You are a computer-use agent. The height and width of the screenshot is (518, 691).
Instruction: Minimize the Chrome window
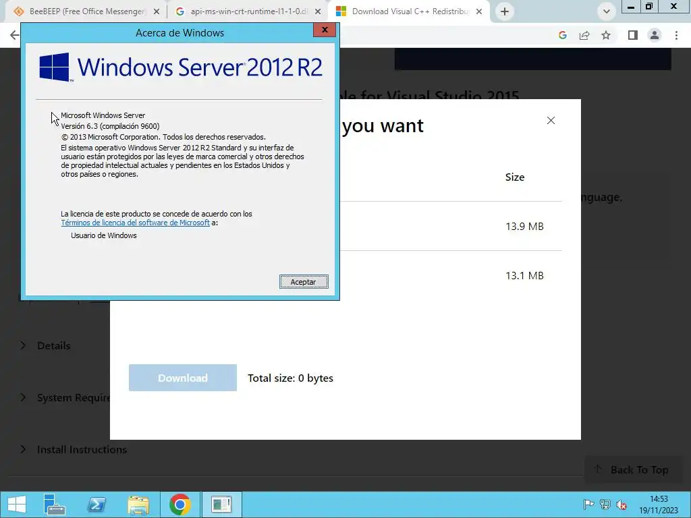(x=631, y=6)
